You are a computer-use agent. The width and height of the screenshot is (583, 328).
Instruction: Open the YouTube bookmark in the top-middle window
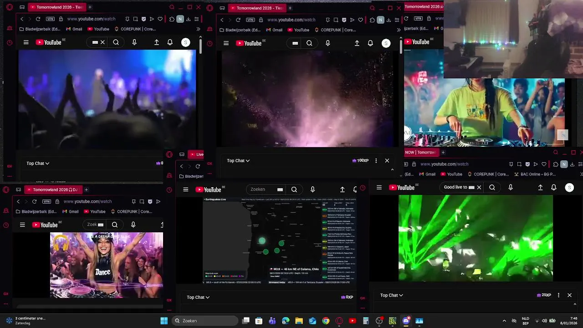pos(297,30)
